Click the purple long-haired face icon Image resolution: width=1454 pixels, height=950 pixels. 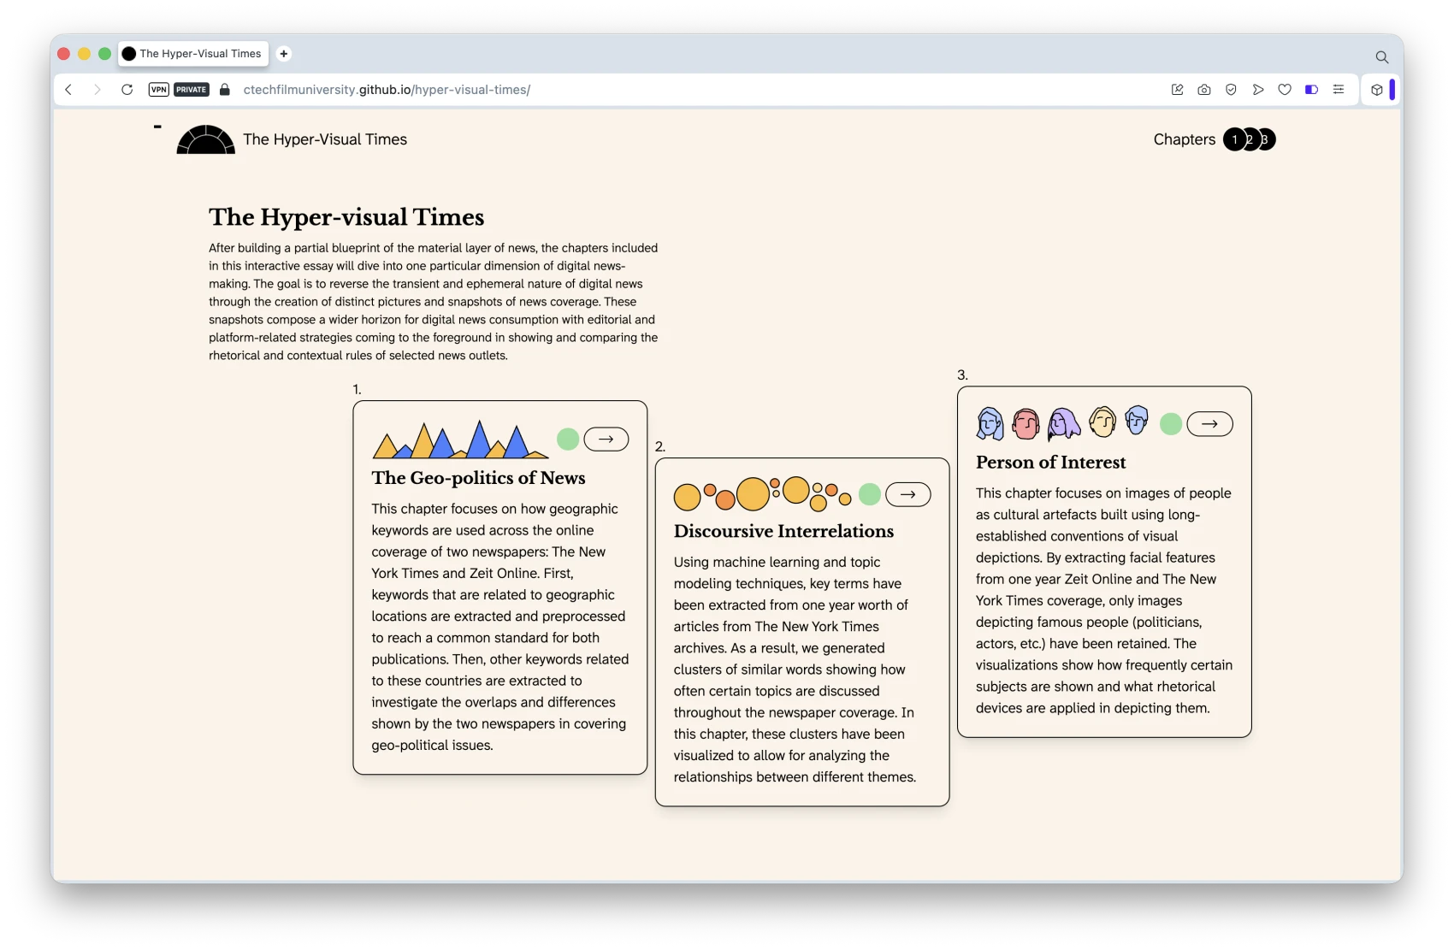tap(1064, 423)
